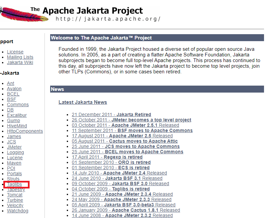
Task: Open the ECS is retired news
Action: [111, 168]
